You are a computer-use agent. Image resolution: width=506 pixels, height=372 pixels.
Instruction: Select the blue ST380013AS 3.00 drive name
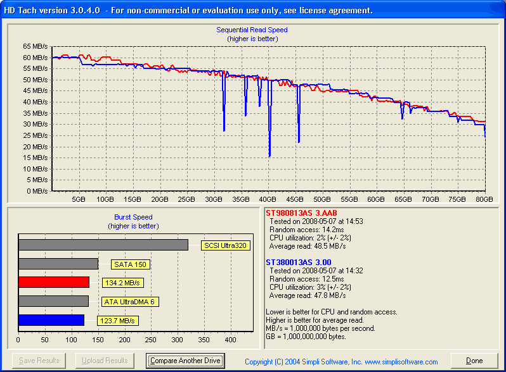click(x=298, y=262)
